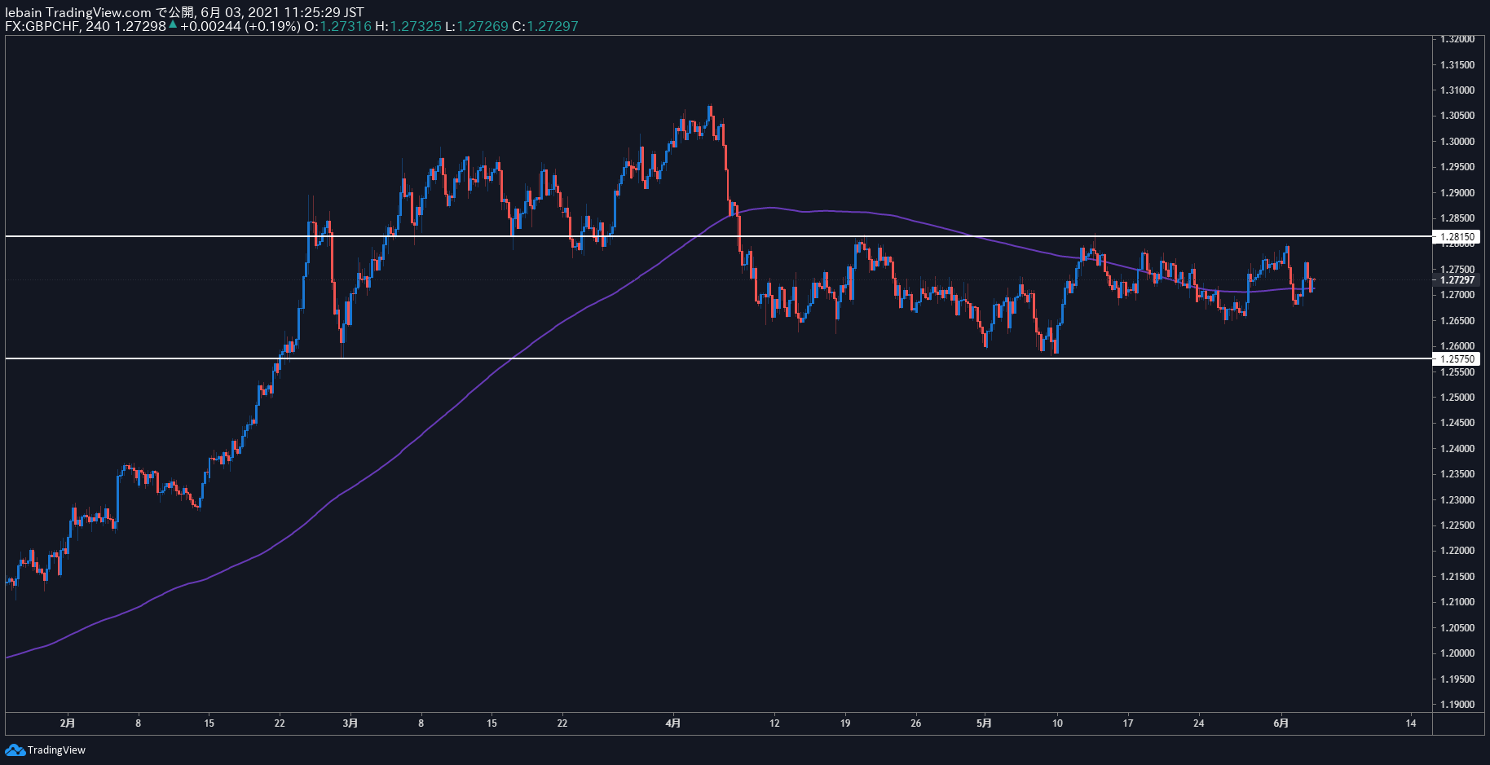Click the TradingView text label at bottom

click(x=56, y=750)
